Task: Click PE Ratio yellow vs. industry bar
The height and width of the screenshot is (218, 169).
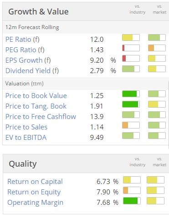Action: click(131, 38)
